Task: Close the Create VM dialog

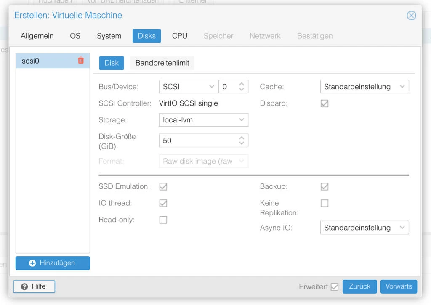Action: coord(411,16)
